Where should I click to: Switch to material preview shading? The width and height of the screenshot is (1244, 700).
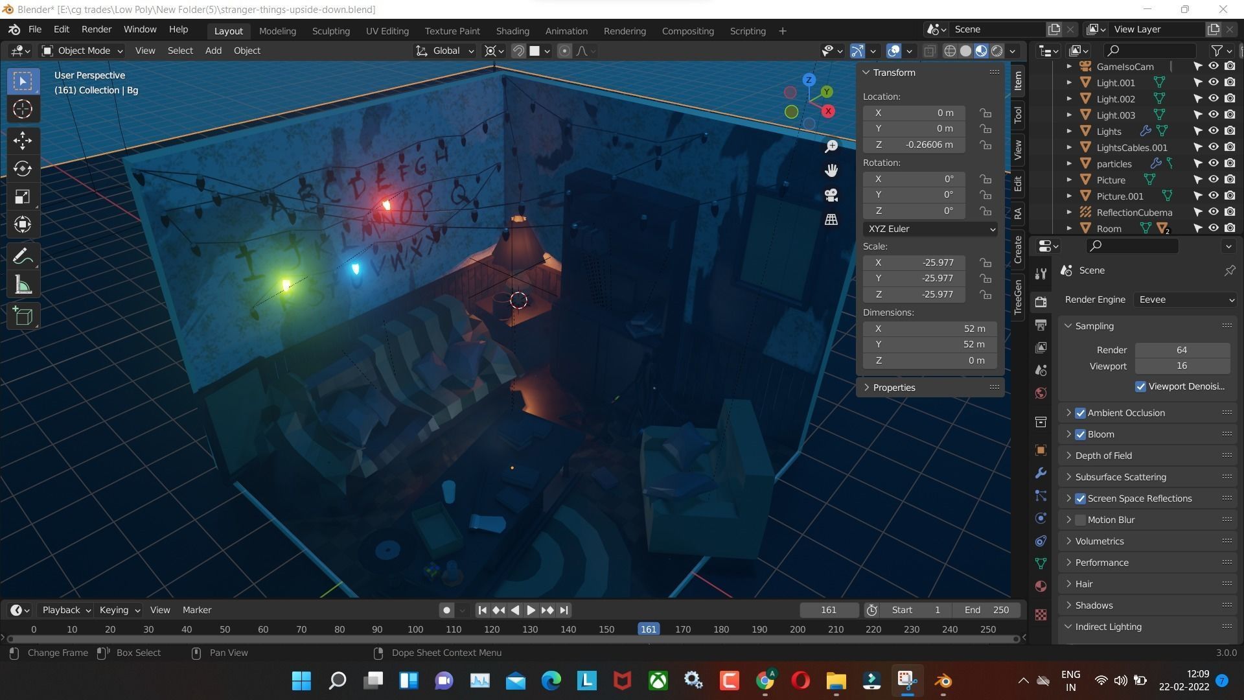tap(982, 51)
